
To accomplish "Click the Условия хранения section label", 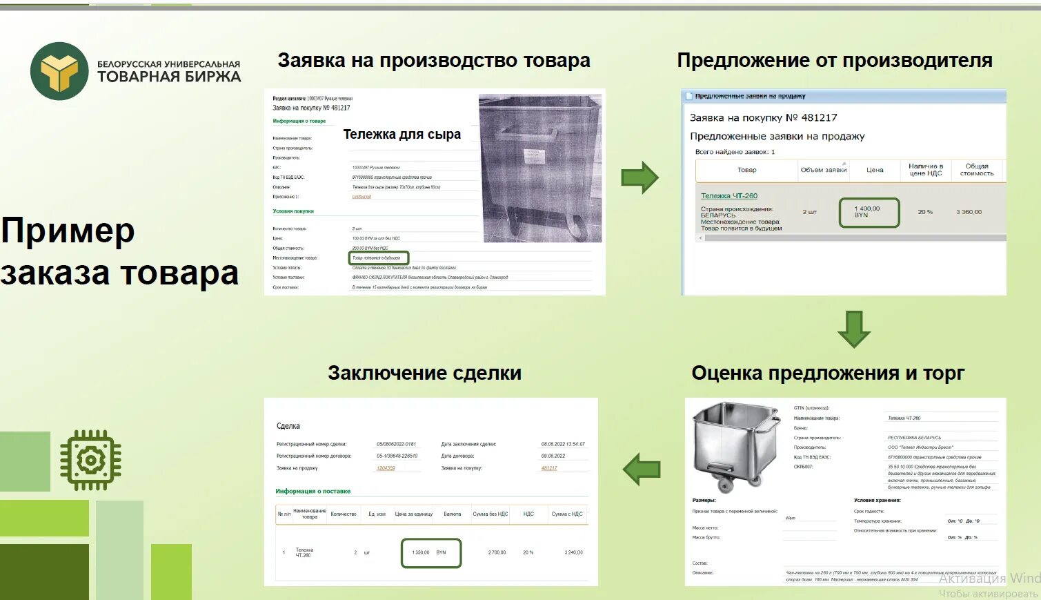I will (x=877, y=500).
